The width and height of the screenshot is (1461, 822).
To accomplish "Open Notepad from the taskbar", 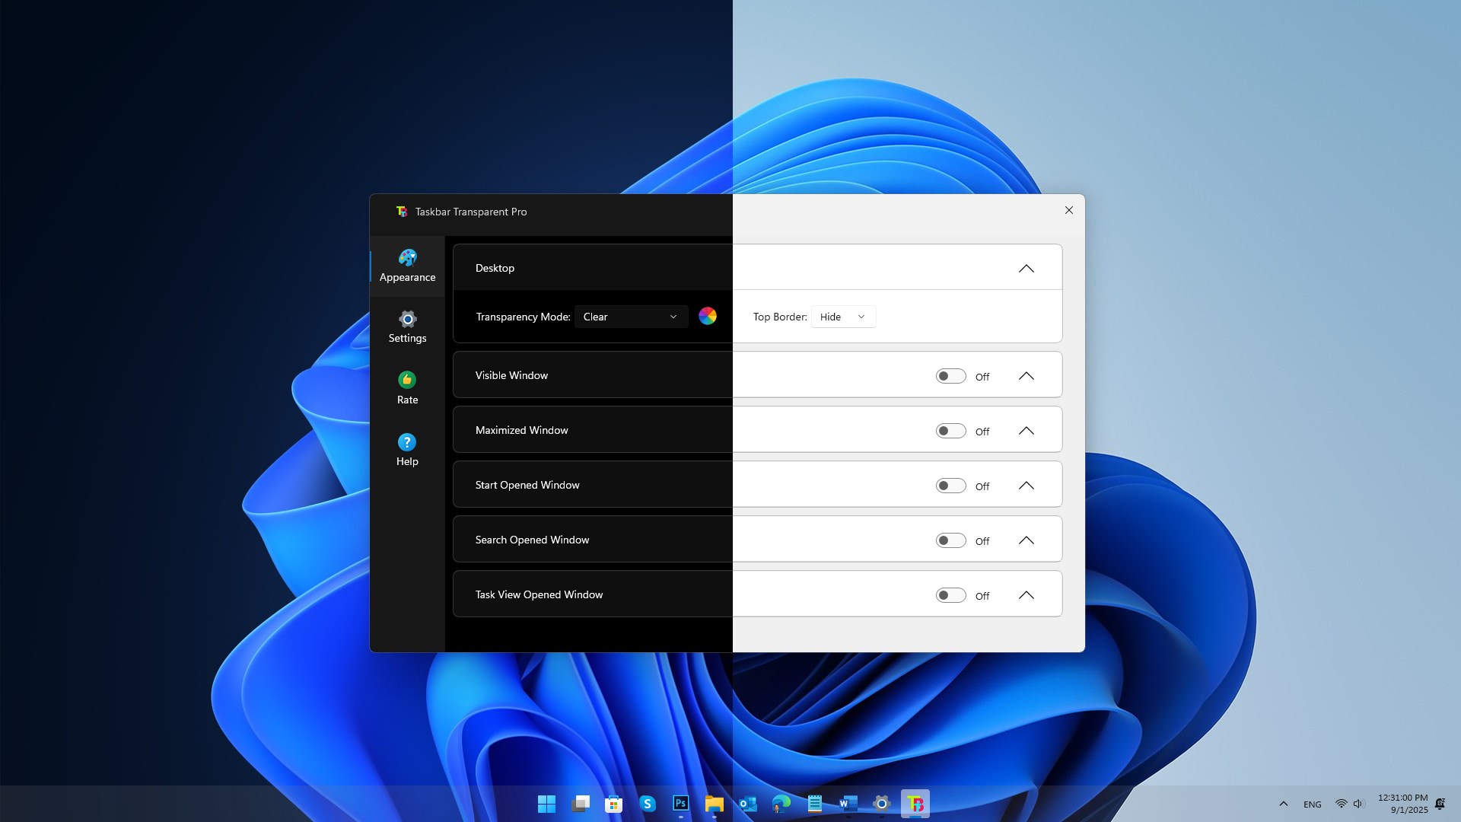I will (x=815, y=804).
